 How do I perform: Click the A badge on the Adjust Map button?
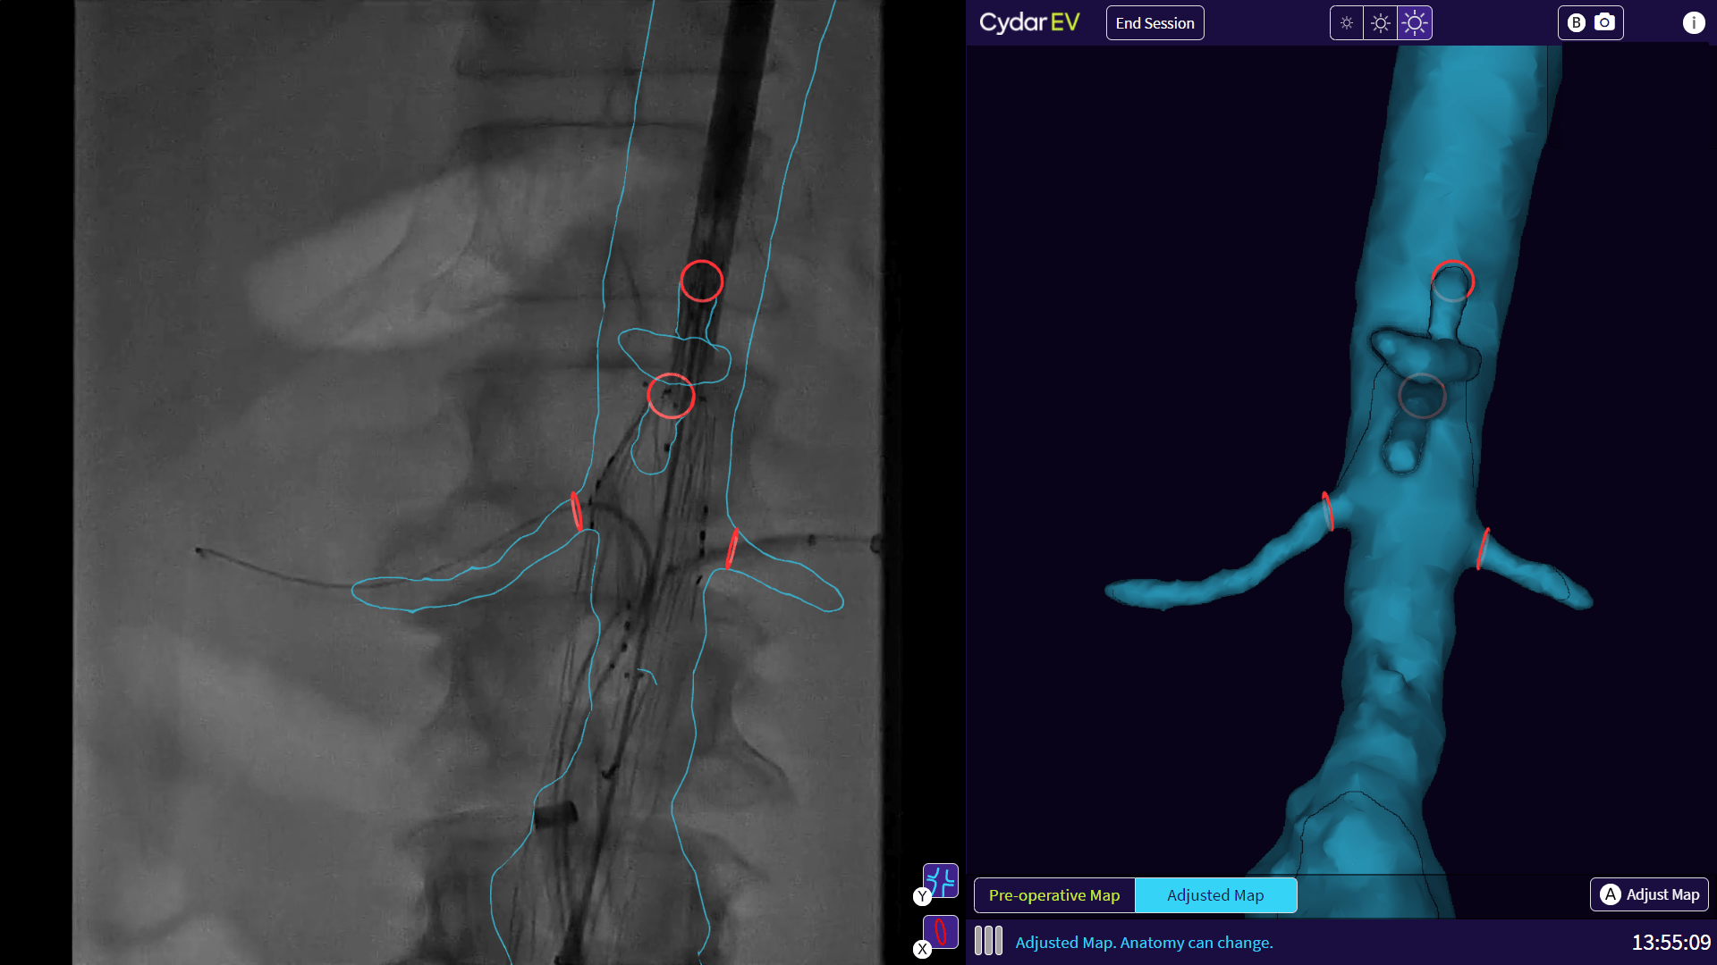[1611, 894]
